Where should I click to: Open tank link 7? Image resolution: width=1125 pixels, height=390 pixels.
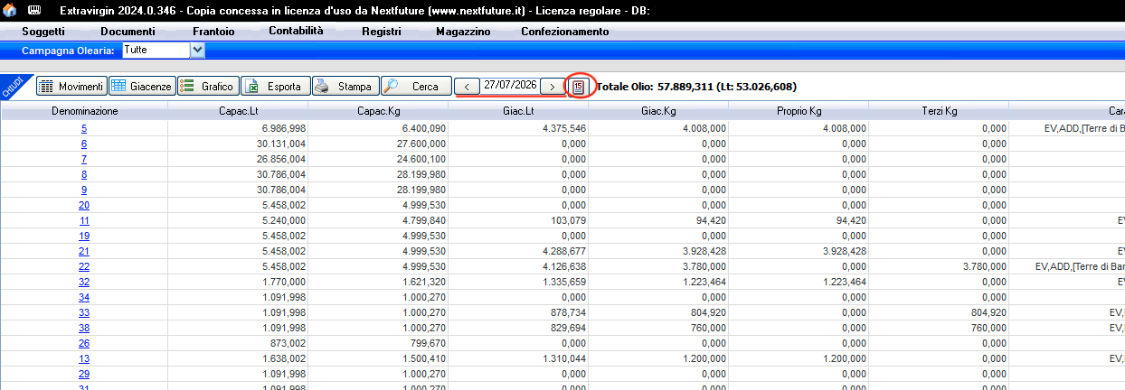pos(84,159)
